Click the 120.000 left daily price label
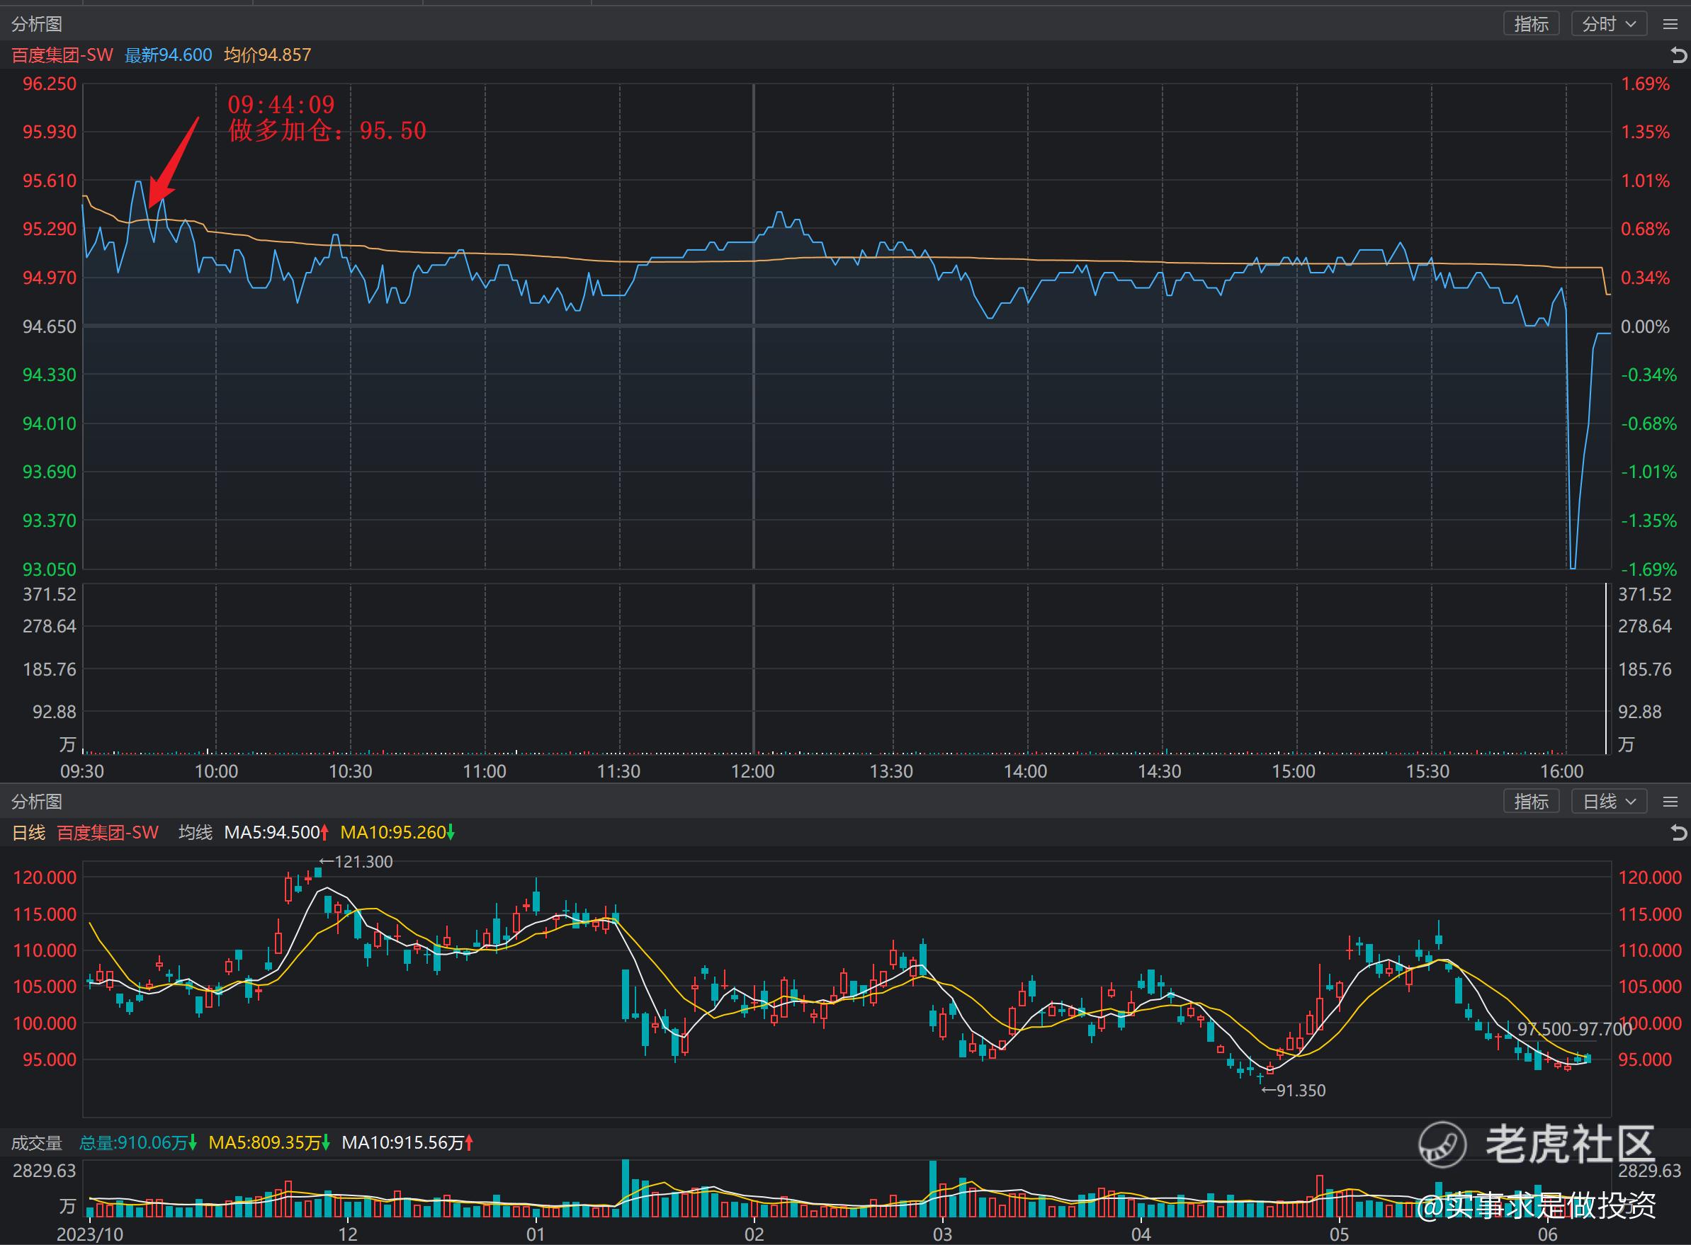 coord(45,877)
